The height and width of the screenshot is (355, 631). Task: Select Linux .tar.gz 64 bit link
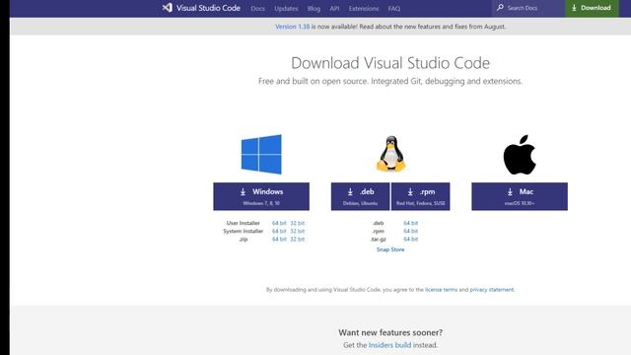(x=411, y=239)
